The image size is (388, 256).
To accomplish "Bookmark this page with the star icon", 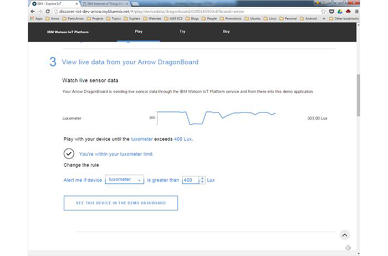I will pos(323,12).
